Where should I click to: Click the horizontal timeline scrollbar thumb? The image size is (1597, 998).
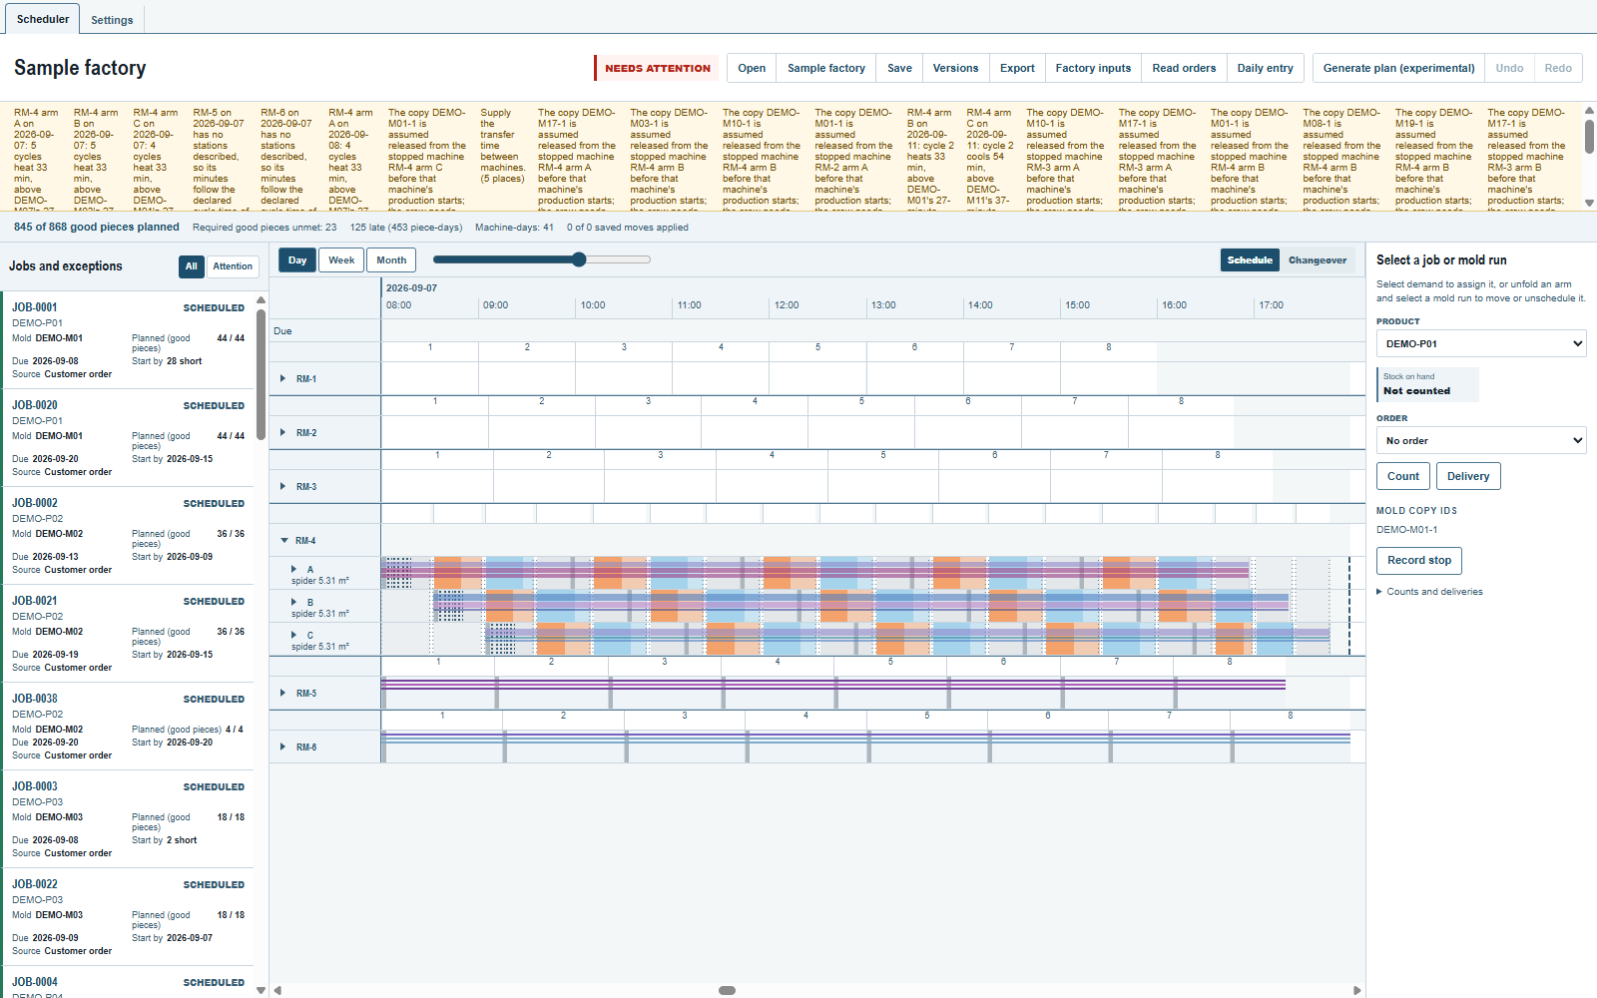728,991
